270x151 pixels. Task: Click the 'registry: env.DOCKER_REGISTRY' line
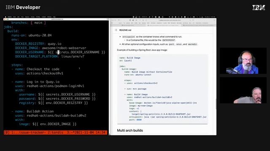[x=54, y=103]
